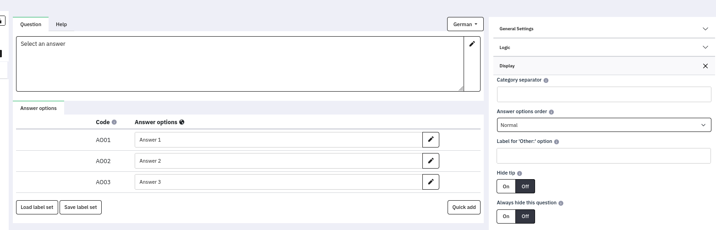Click info icon next to Code header
Screen dimensions: 716x230
point(114,122)
